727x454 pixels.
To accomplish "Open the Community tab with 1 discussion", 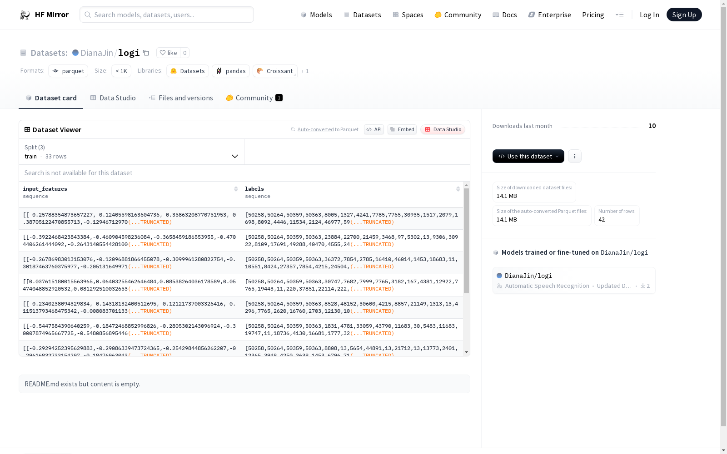I will click(254, 98).
